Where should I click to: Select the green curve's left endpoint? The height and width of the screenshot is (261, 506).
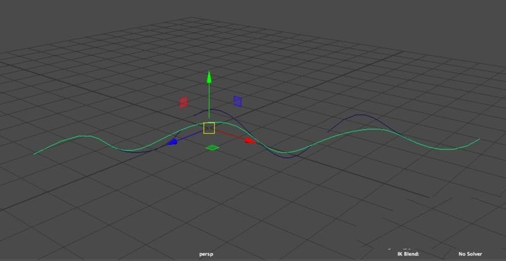tap(34, 154)
